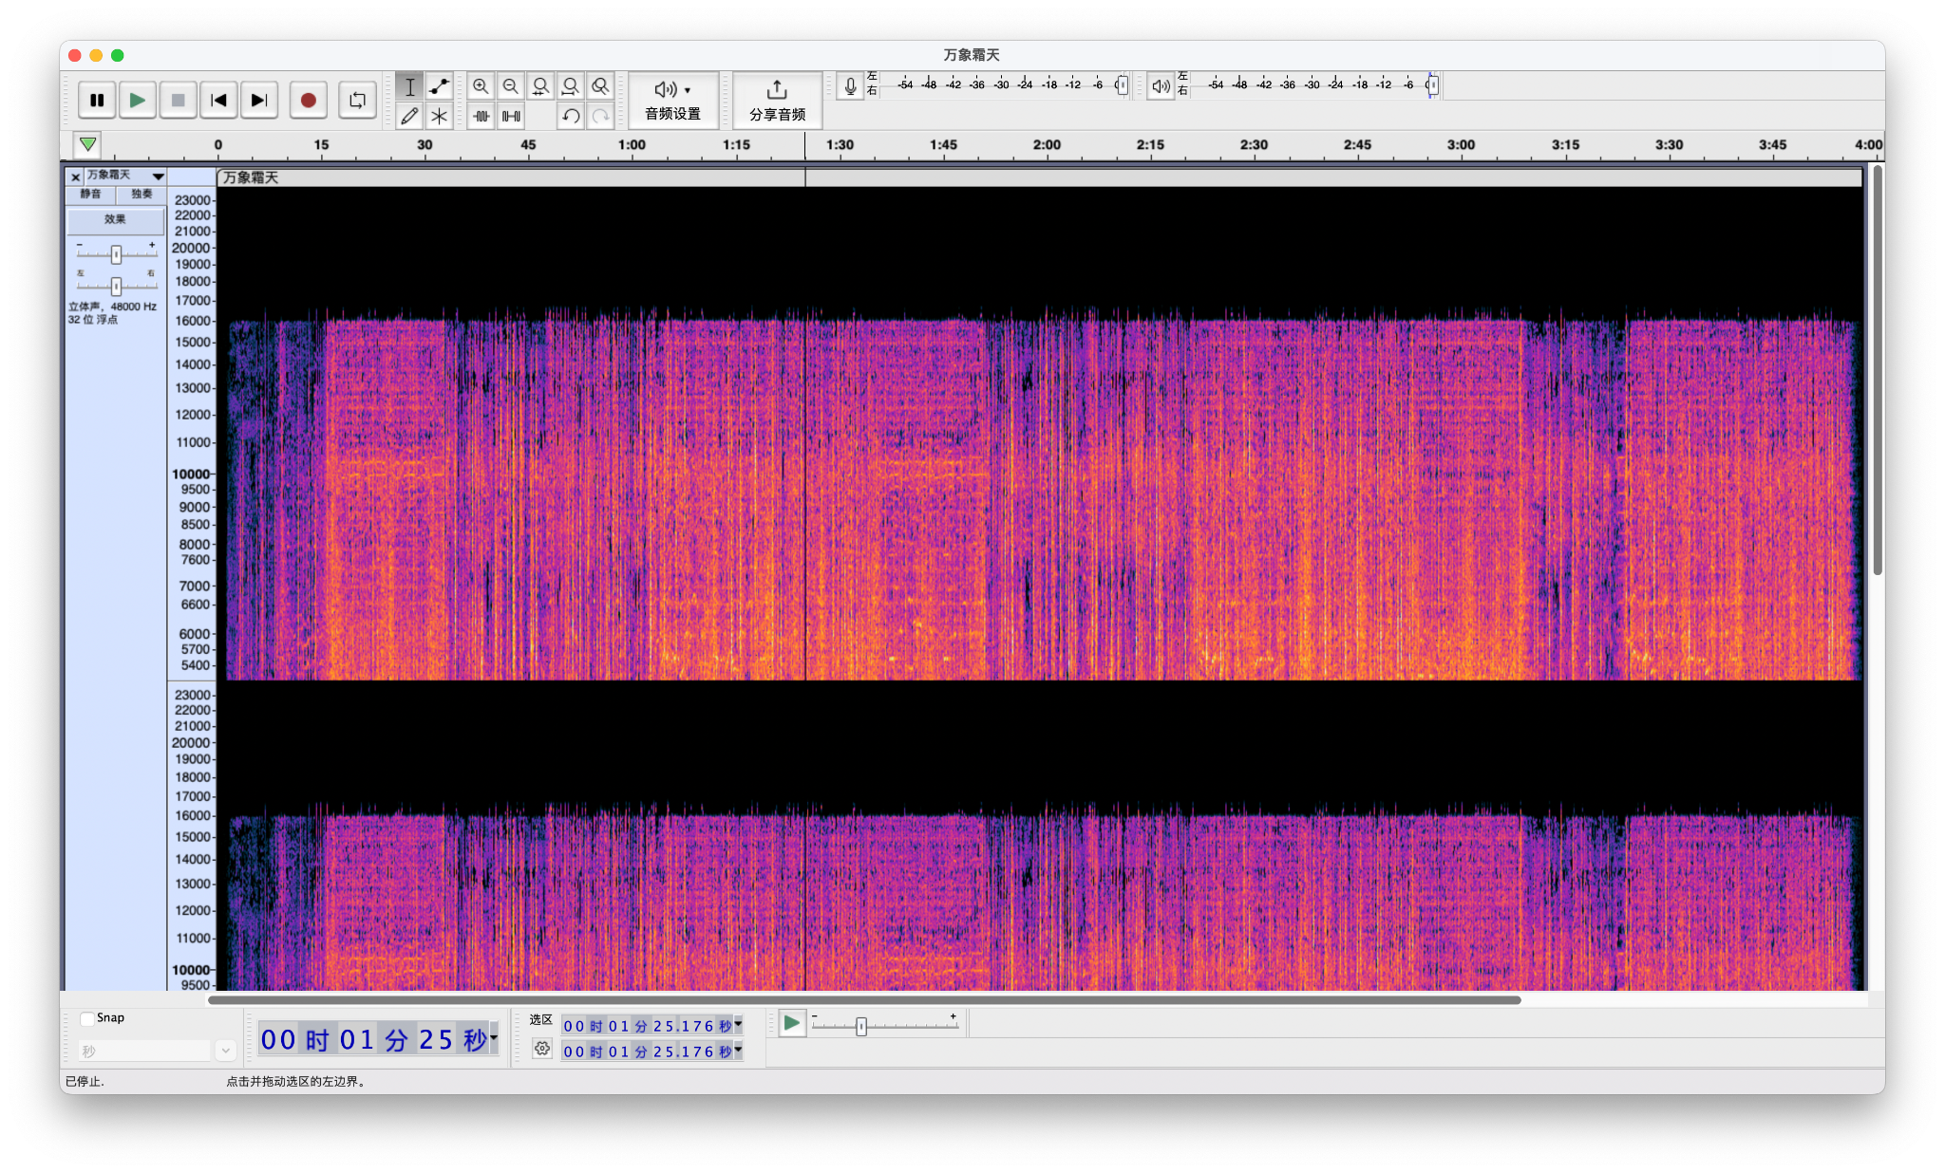Click the Silence audio selection icon
Viewport: 1945px width, 1173px height.
(511, 116)
